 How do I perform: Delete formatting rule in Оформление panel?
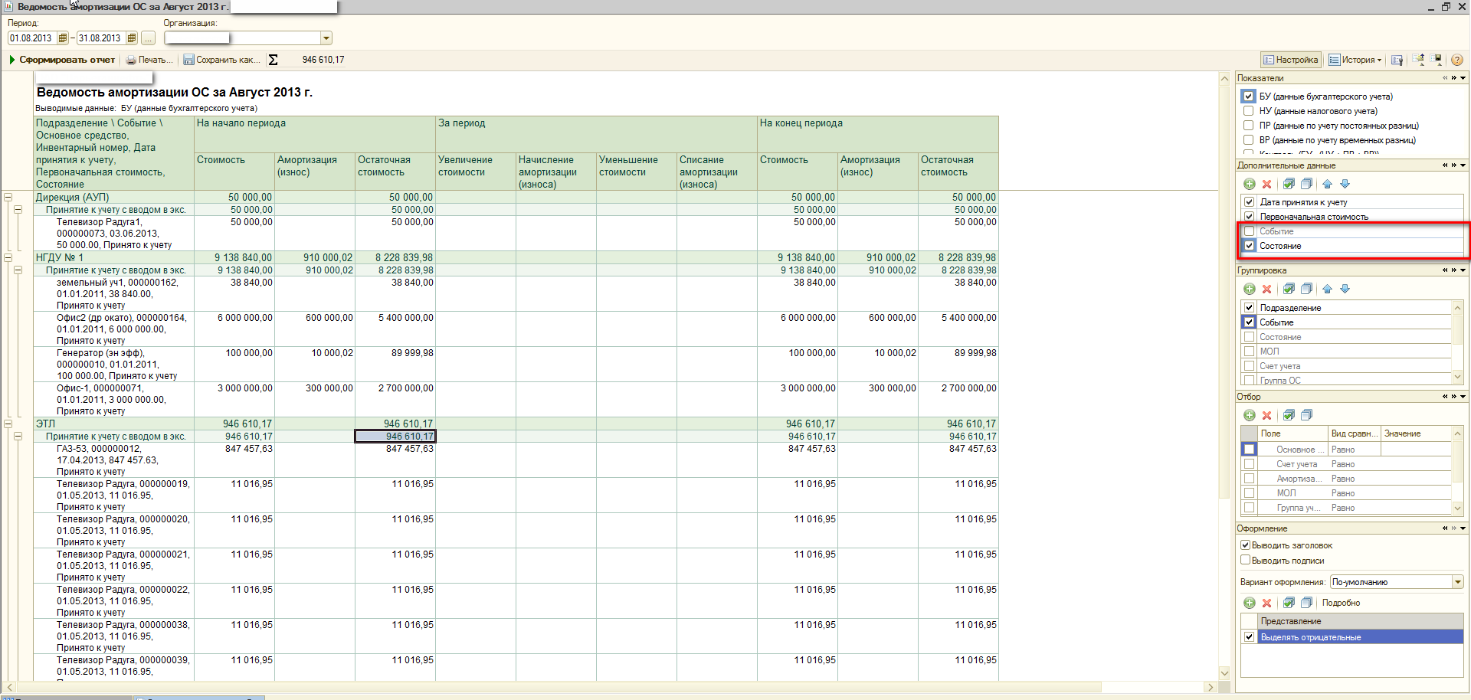click(x=1266, y=603)
